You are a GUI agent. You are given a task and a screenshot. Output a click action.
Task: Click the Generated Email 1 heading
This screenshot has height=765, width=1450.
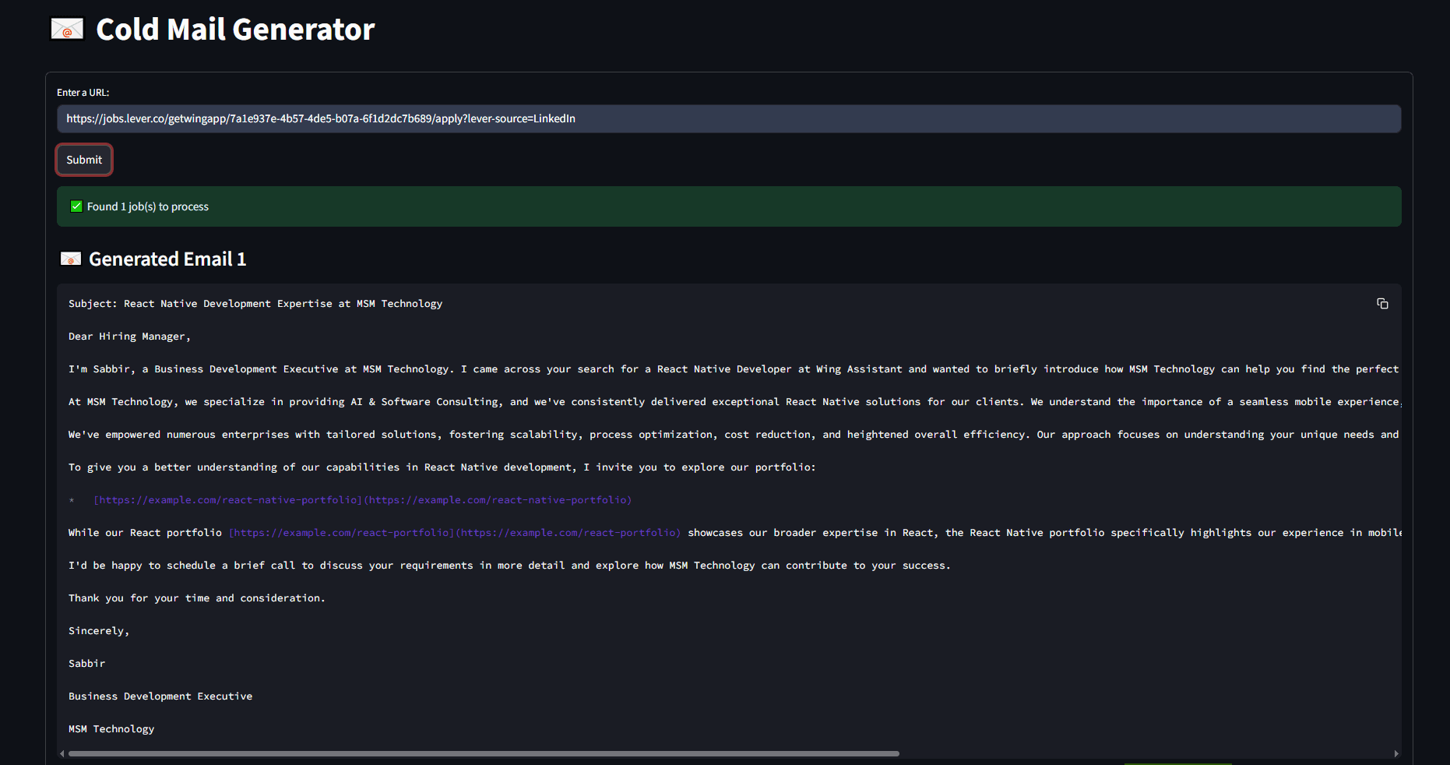coord(167,259)
